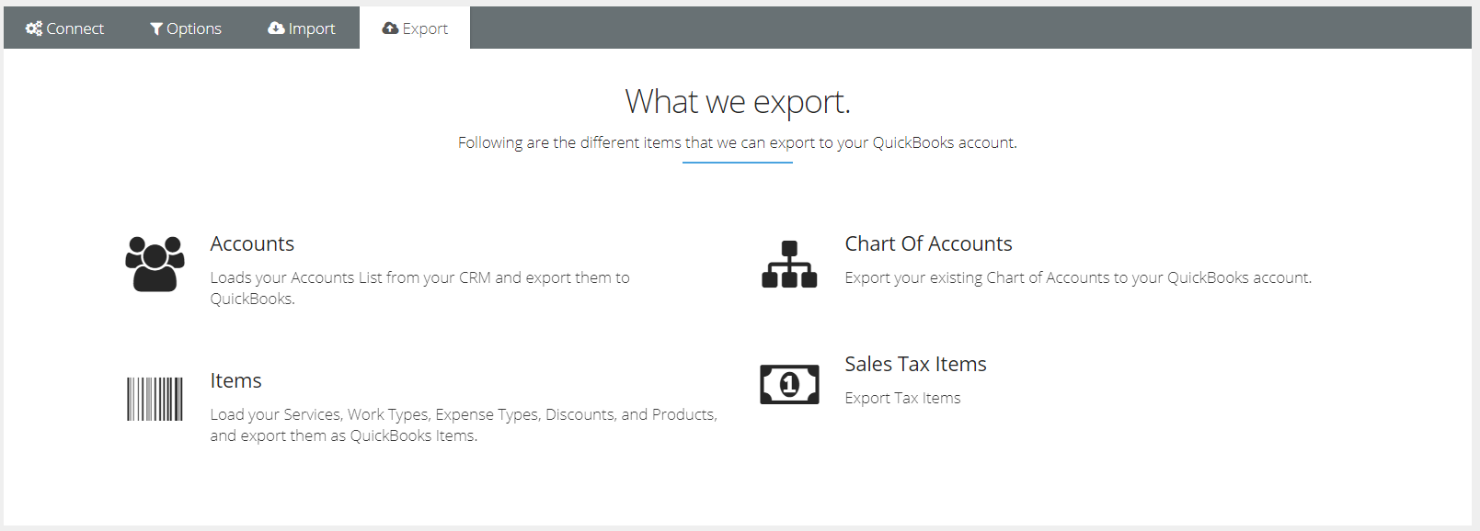The image size is (1480, 531).
Task: Go to the Import tab label
Action: (x=312, y=28)
